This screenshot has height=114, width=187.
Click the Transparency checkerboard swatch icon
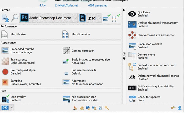[5, 61]
